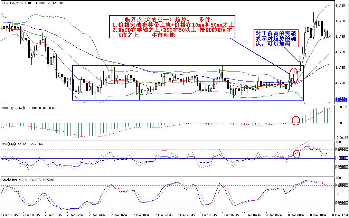This screenshot has height=218, width=349.
Task: Click the 7 Dec 18:45 time label
Action: click(142, 215)
